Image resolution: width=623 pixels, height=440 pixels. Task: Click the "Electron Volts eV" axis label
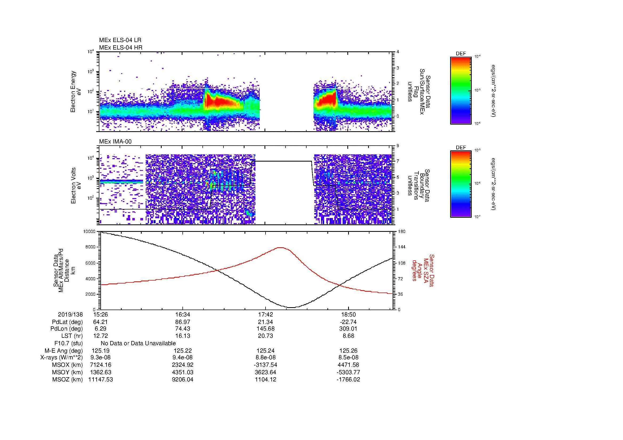pyautogui.click(x=76, y=186)
